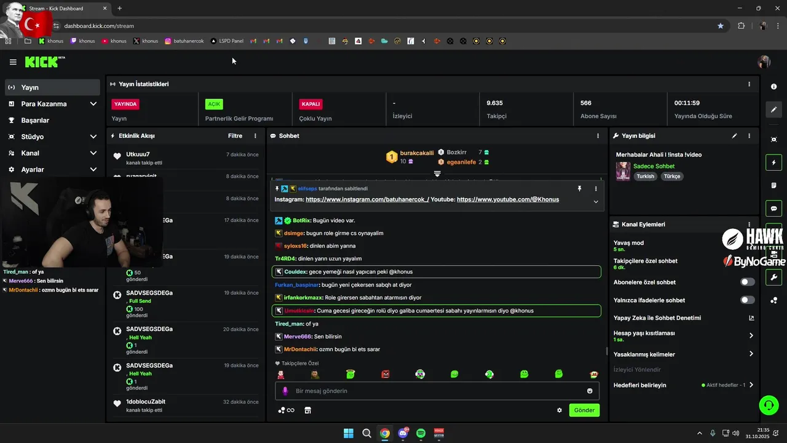Edit stream info with the pencil icon

pos(734,136)
